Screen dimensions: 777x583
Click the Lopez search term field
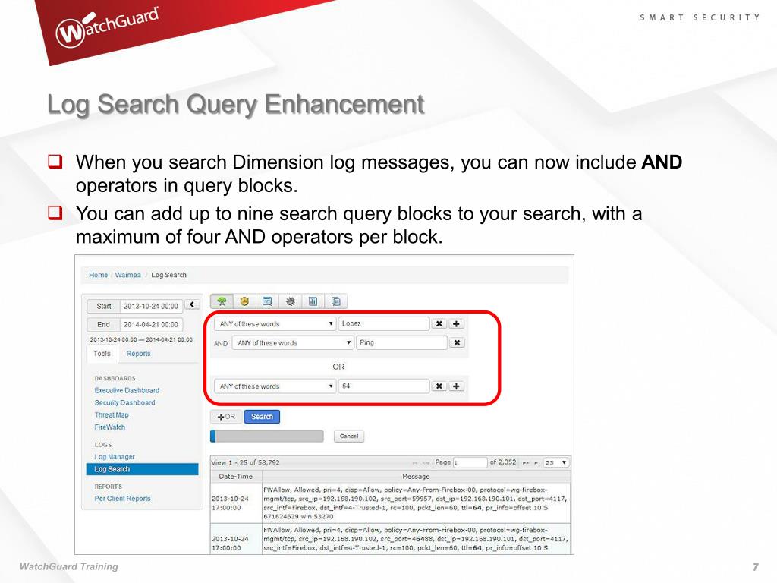pyautogui.click(x=384, y=323)
